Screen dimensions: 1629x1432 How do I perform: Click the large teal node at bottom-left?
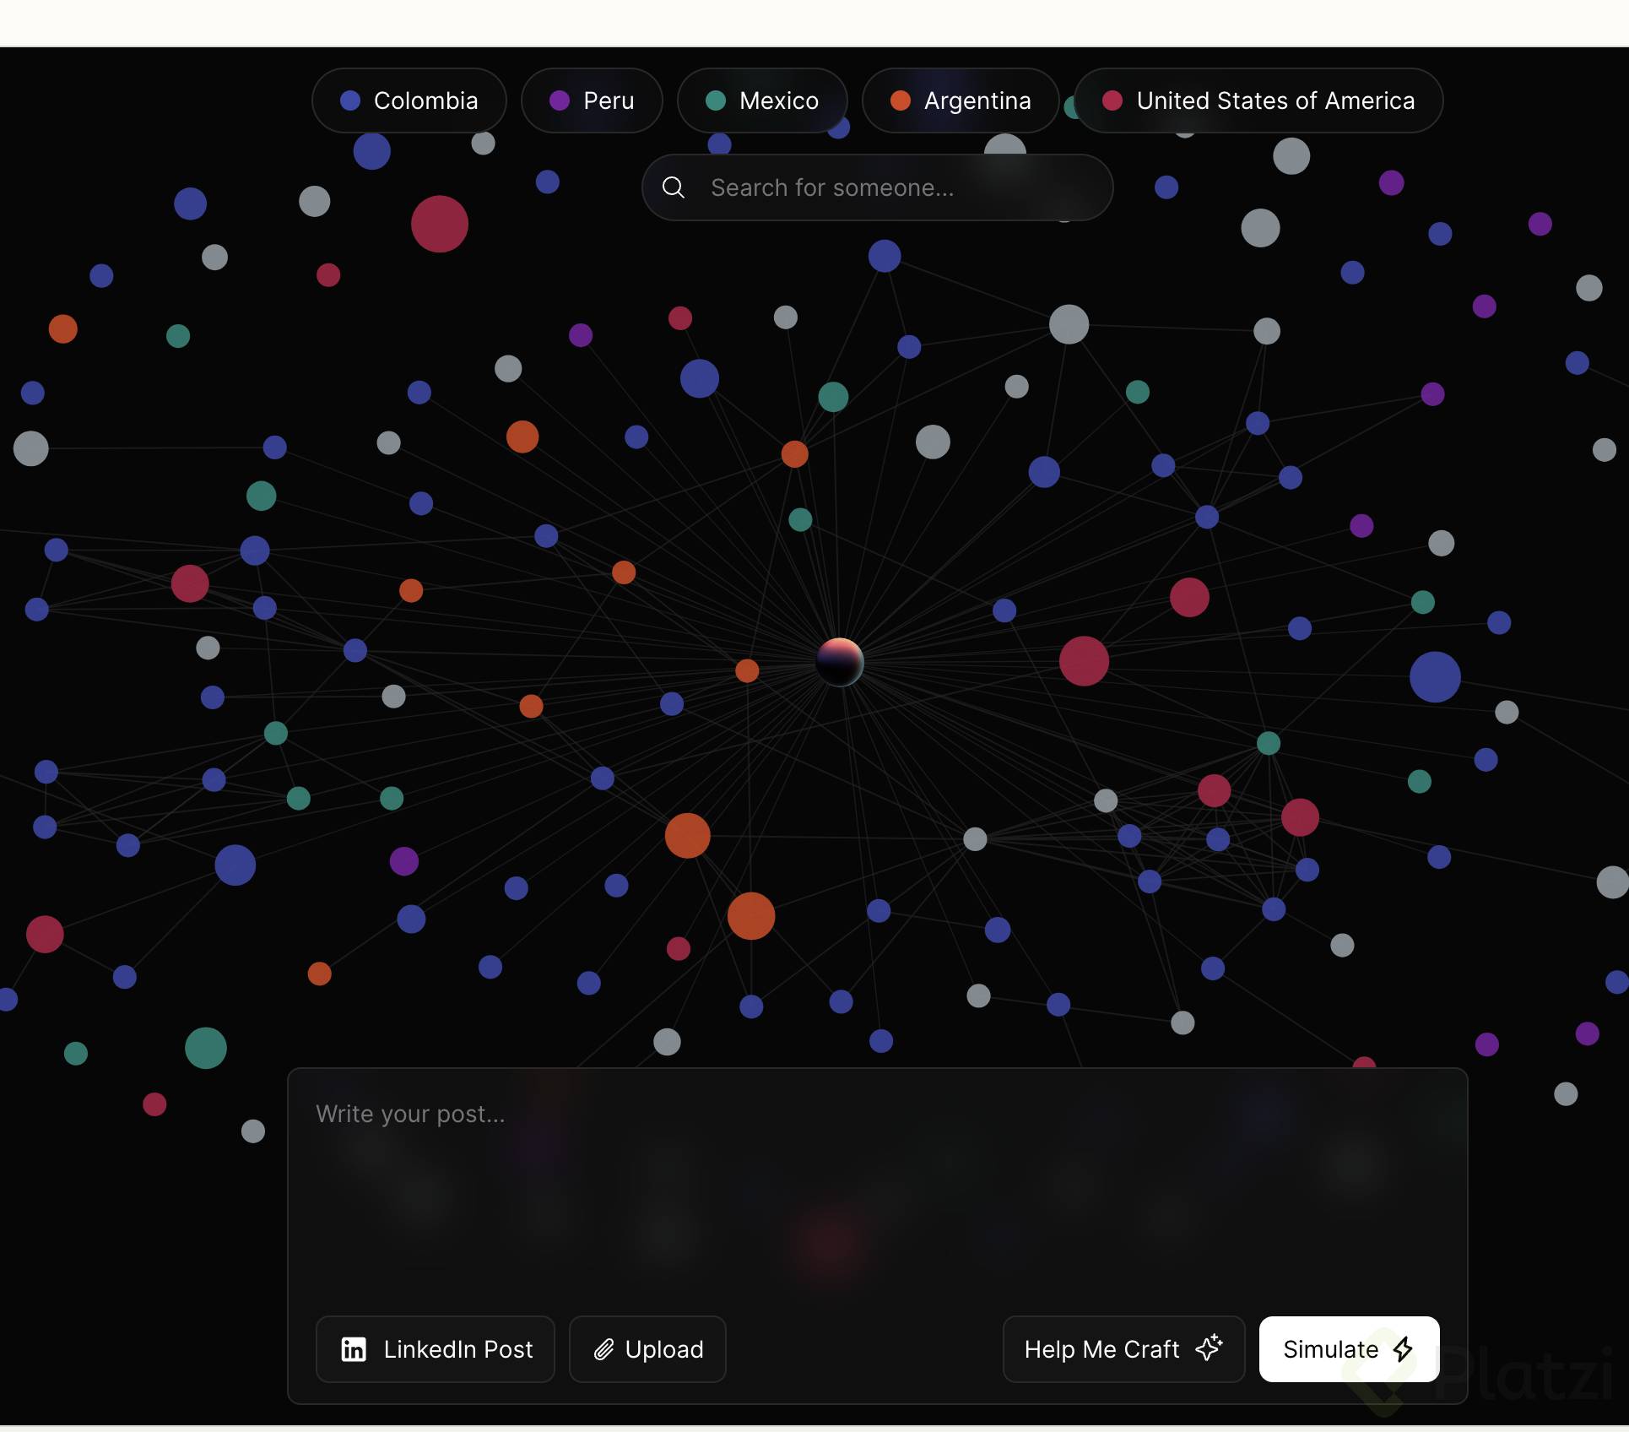point(206,1048)
